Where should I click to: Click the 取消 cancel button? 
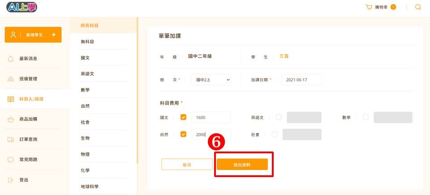(187, 164)
